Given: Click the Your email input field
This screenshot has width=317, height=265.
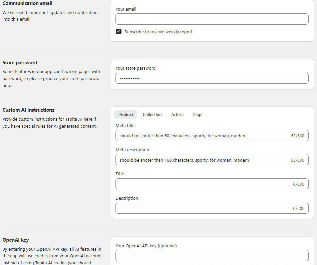Looking at the screenshot, I should (212, 19).
